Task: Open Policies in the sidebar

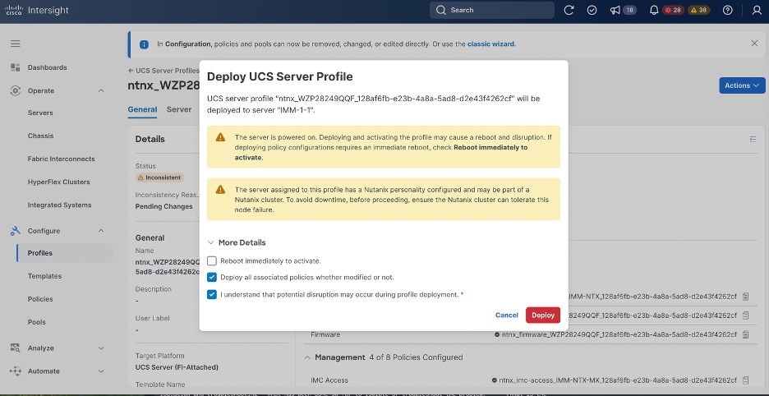Action: (40, 299)
